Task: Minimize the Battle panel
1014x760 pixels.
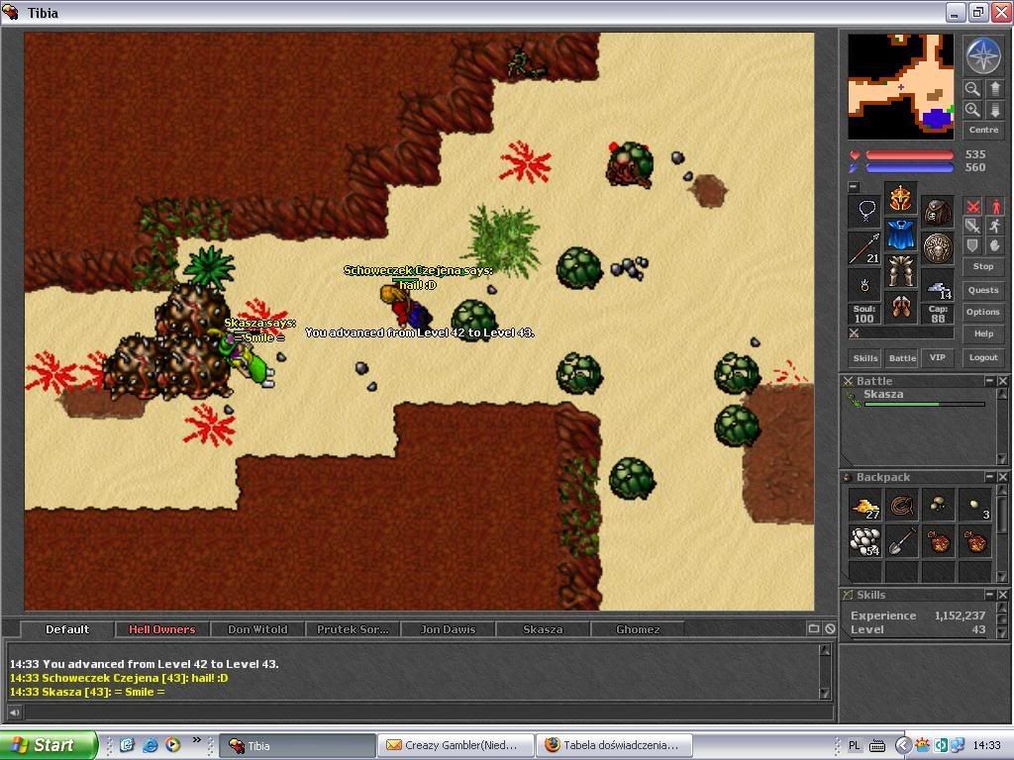Action: [989, 381]
